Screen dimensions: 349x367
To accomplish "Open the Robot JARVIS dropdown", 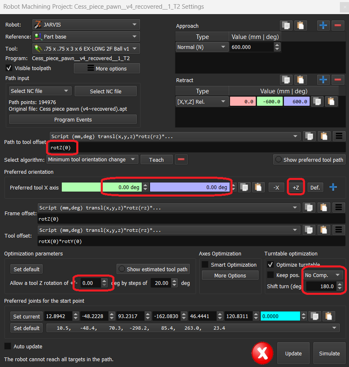I will coord(86,24).
